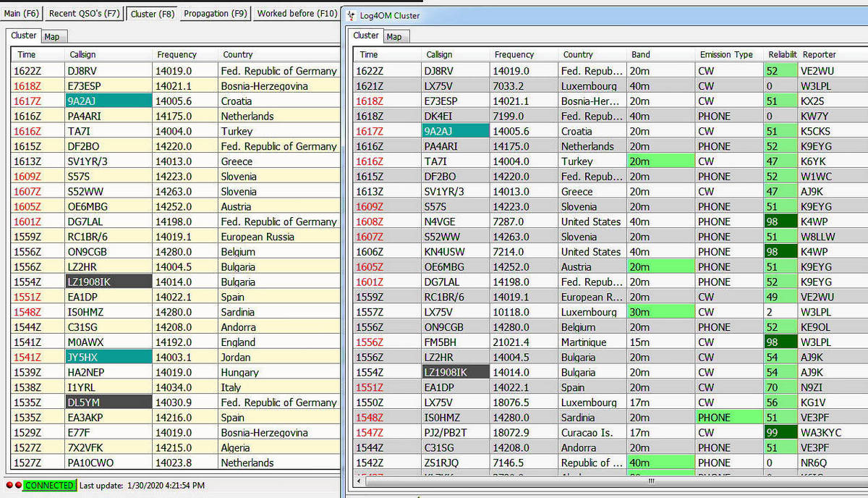
Task: Click the green 30m band cell
Action: click(x=660, y=312)
